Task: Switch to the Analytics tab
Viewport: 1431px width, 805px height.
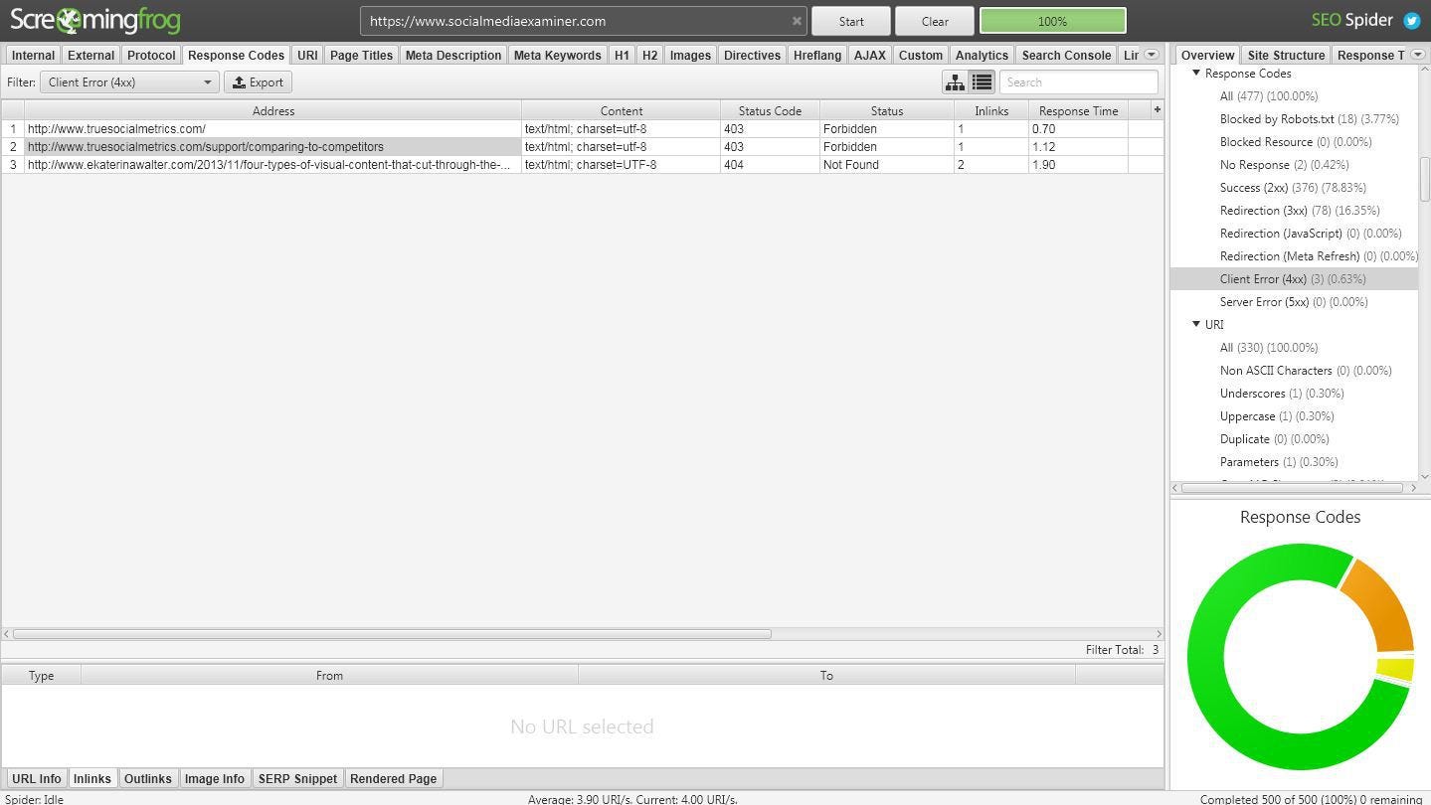Action: point(982,56)
